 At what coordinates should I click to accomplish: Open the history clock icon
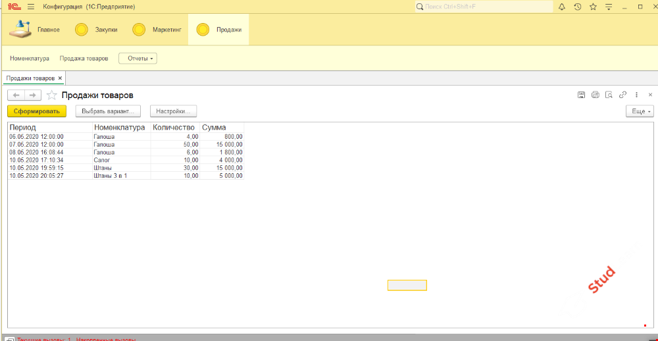pyautogui.click(x=577, y=7)
